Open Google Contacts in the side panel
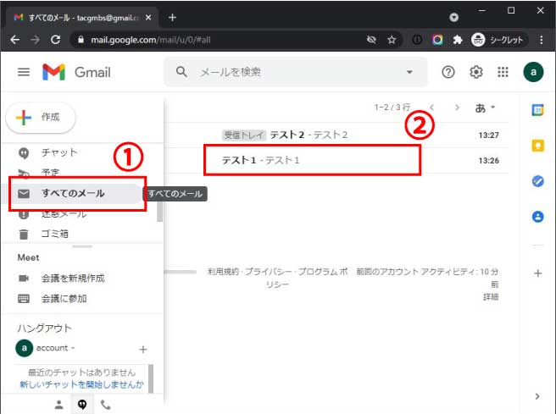Image resolution: width=556 pixels, height=414 pixels. coord(537,217)
